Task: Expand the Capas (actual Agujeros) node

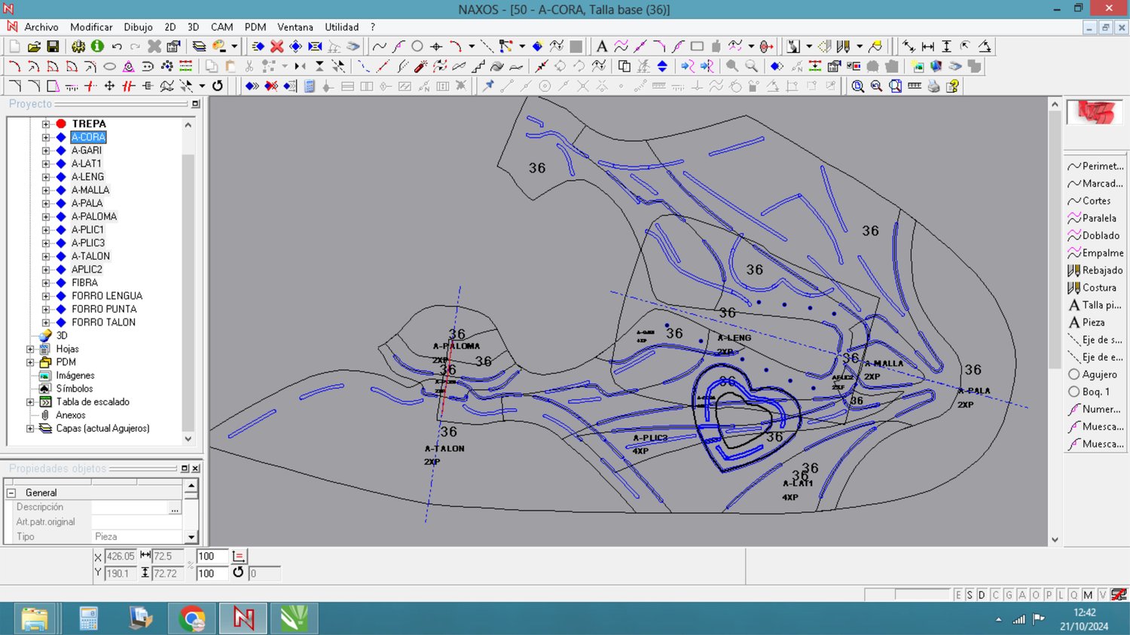Action: 30,429
